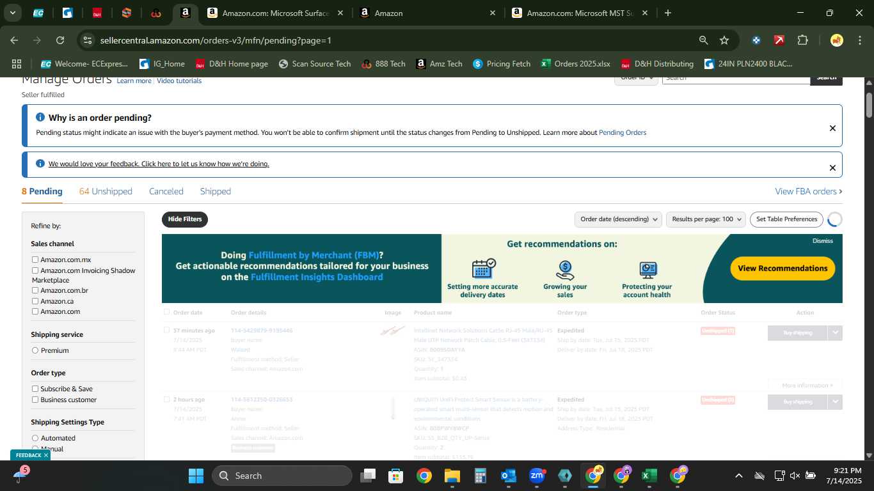This screenshot has width=874, height=491.
Task: Open the Chrome Extensions puzzle icon
Action: point(802,40)
